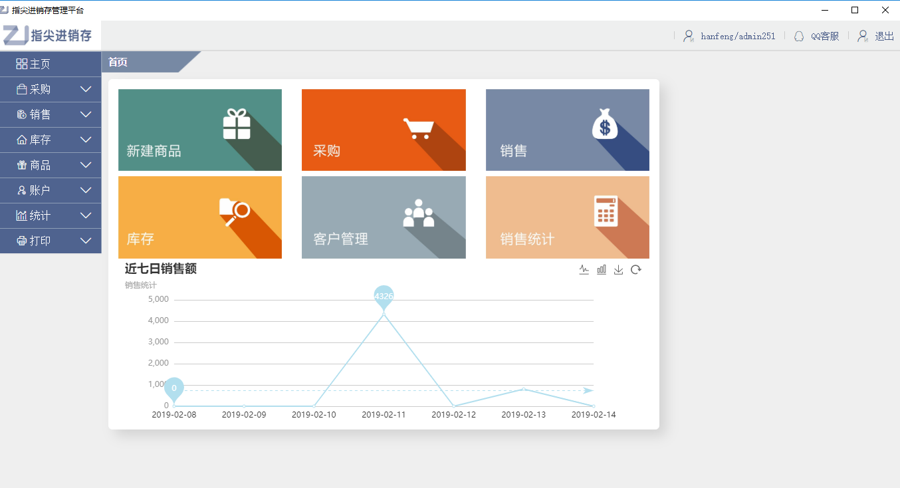900x488 pixels.
Task: Switch chart to line view icon
Action: [584, 269]
